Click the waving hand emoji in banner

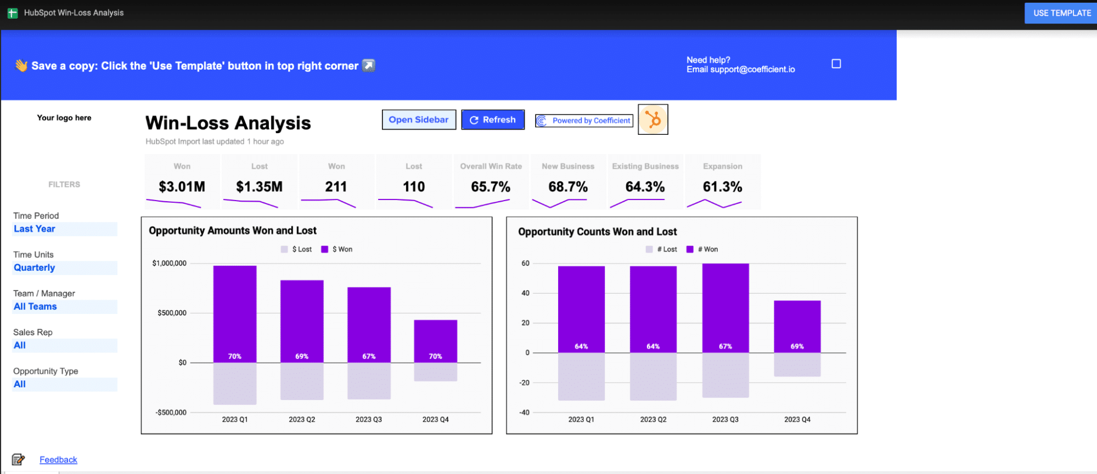tap(21, 66)
